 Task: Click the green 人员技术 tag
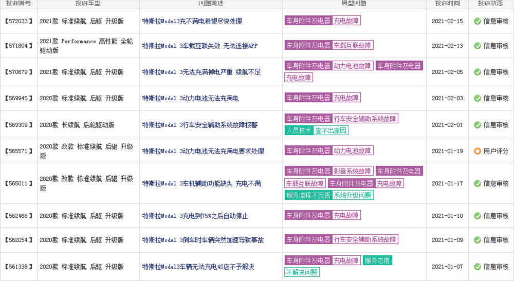click(x=299, y=130)
